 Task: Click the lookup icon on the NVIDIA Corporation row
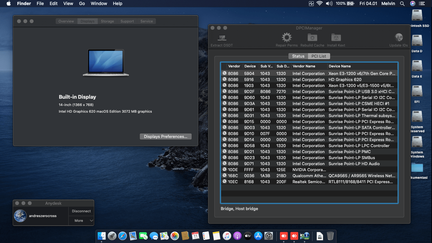click(225, 170)
